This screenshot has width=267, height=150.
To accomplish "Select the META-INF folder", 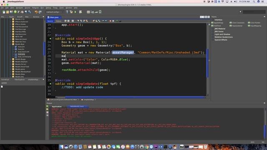I will point(19,37).
